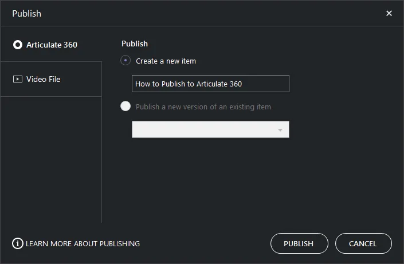Screen dimensions: 404x264
Task: Click the PUBLISH button
Action: pos(299,243)
